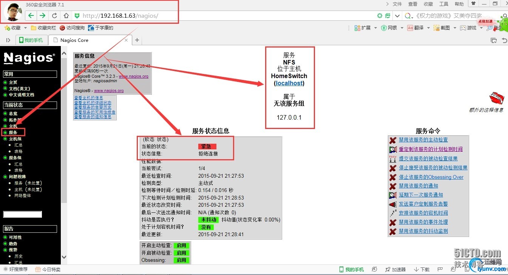Open 主机组 in the Nagios sidebar
The width and height of the screenshot is (508, 275).
click(15, 139)
